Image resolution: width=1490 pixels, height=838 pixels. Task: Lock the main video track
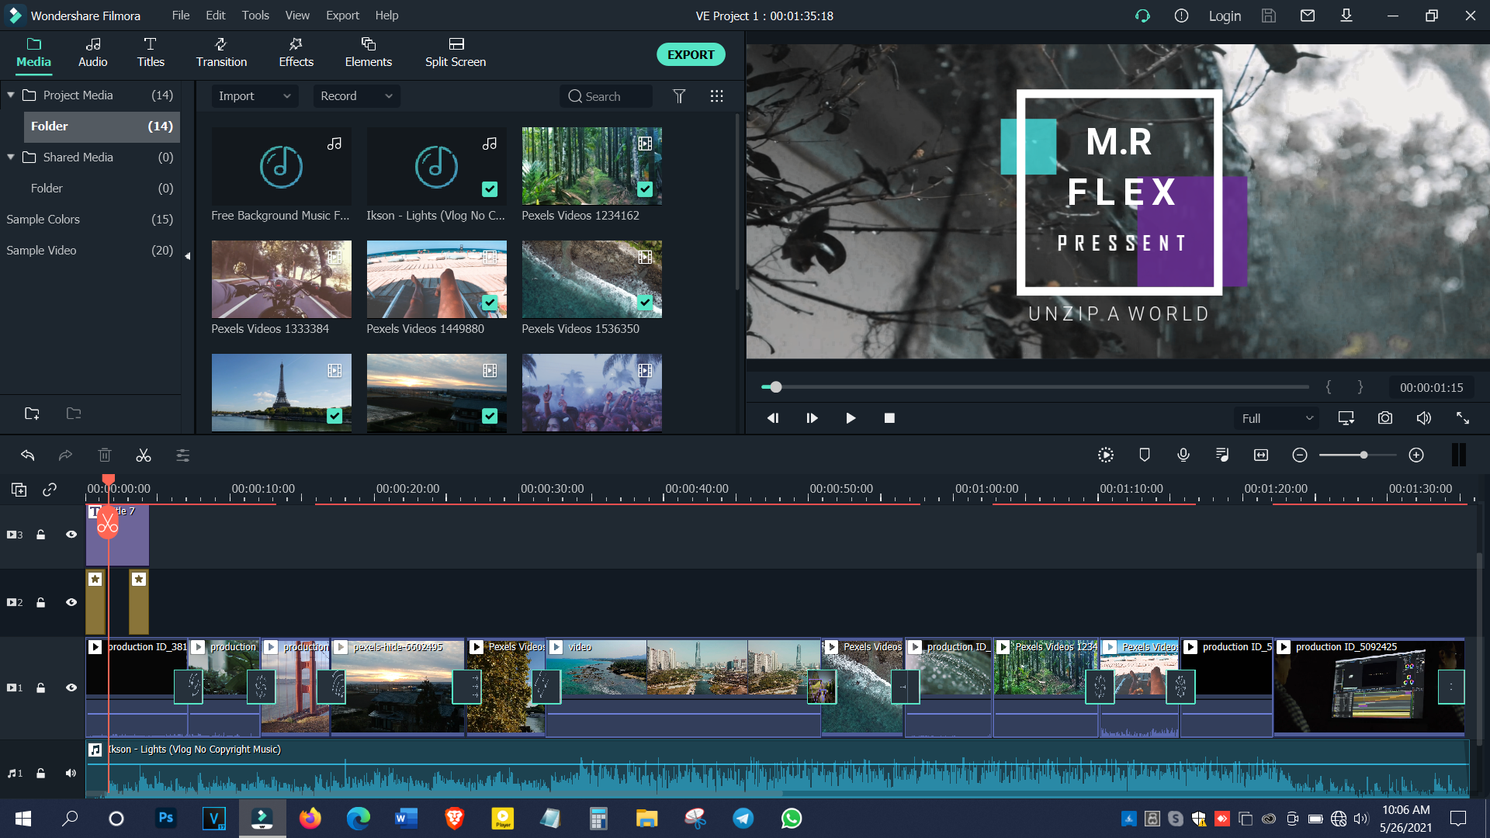point(40,687)
